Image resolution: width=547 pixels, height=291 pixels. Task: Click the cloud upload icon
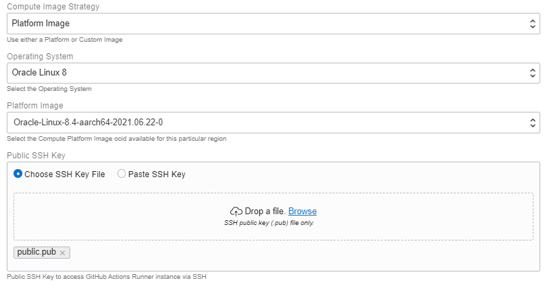(x=236, y=212)
